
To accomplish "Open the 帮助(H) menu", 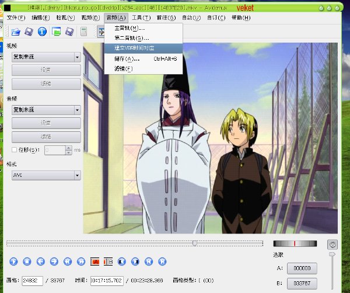I will (241, 18).
